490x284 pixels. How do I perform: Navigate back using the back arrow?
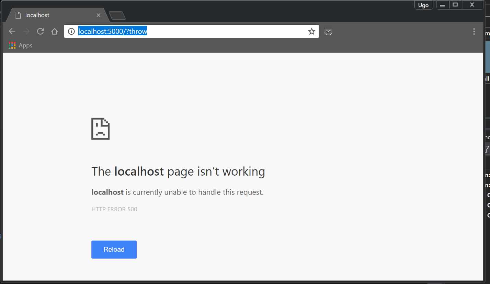click(12, 31)
